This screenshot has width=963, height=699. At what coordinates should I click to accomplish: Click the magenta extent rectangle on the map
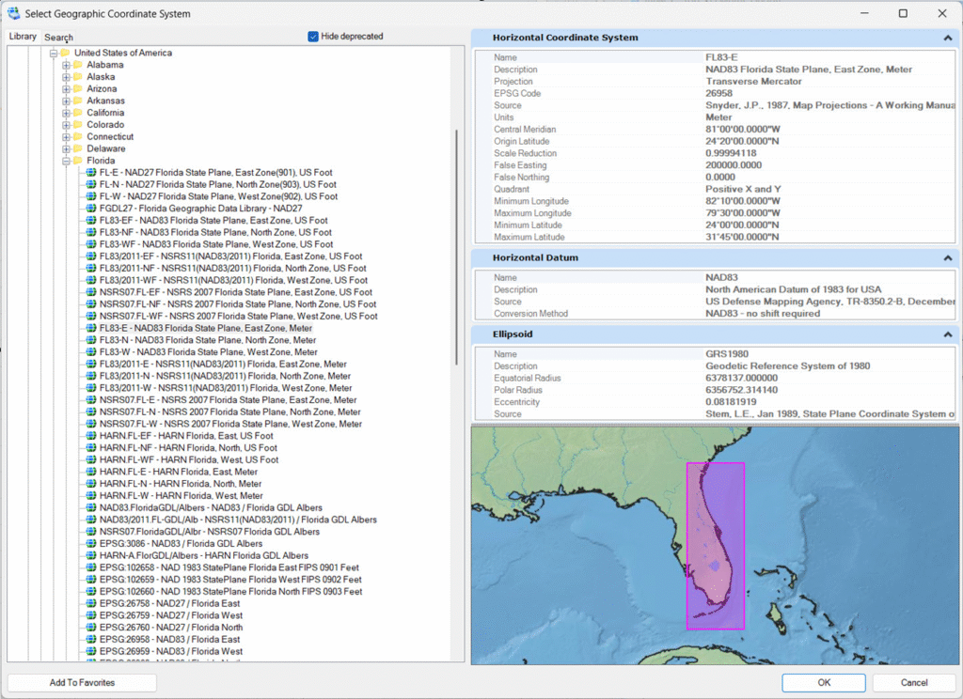click(716, 546)
